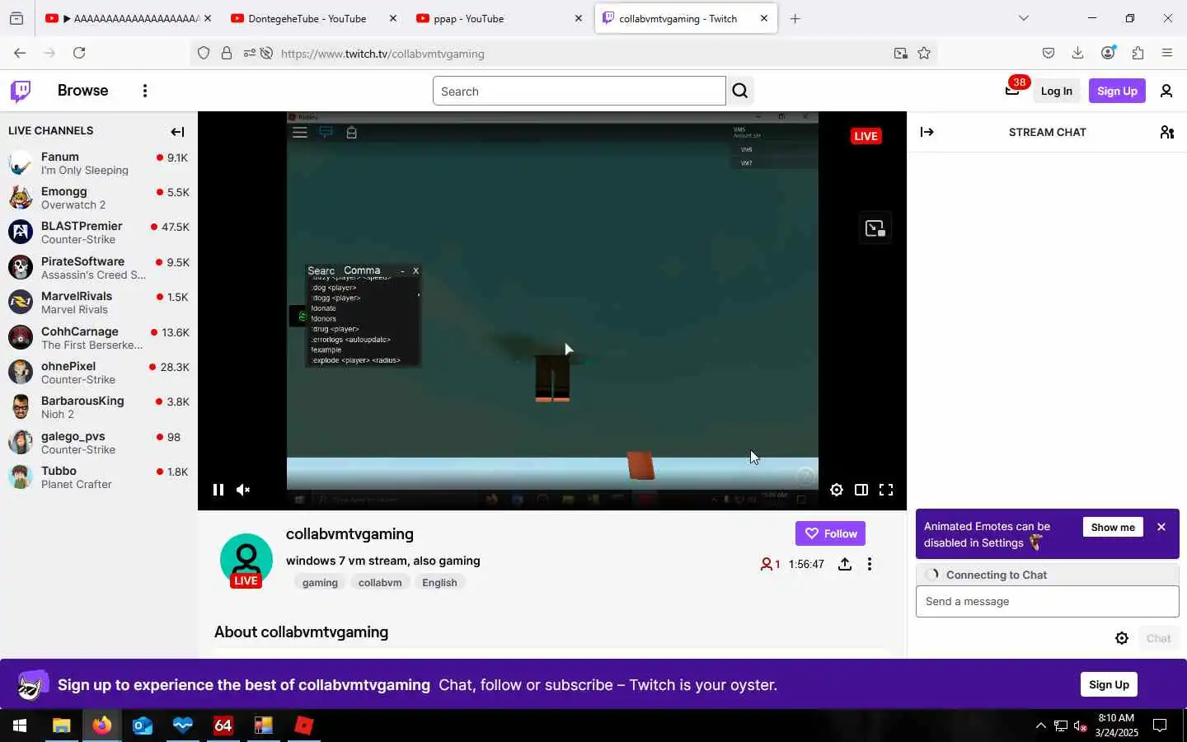Open Outlook from the taskbar
This screenshot has height=742, width=1187.
coord(143,726)
